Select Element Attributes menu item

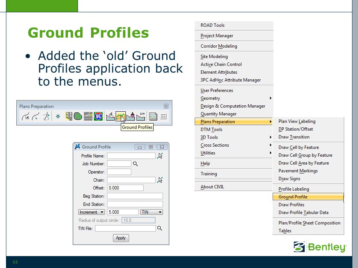point(234,72)
